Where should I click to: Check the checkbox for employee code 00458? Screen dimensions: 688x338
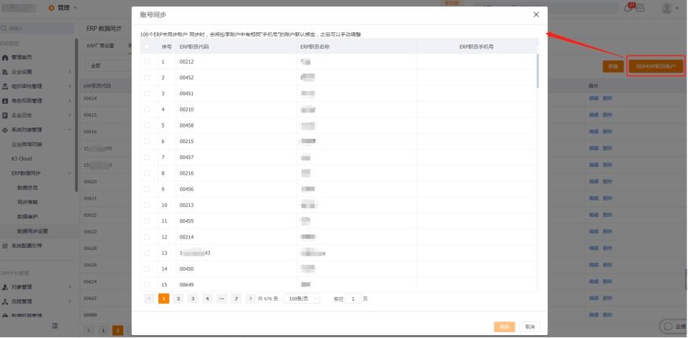point(146,125)
